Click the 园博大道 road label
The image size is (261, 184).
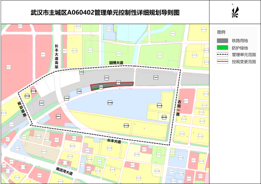(116, 62)
